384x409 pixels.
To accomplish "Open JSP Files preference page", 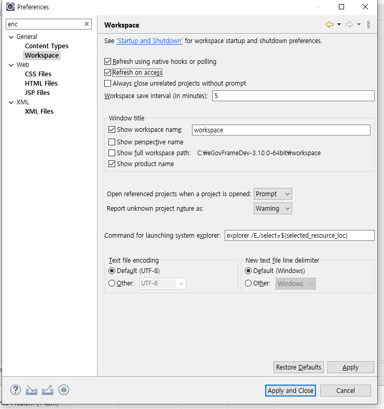I will tap(37, 93).
